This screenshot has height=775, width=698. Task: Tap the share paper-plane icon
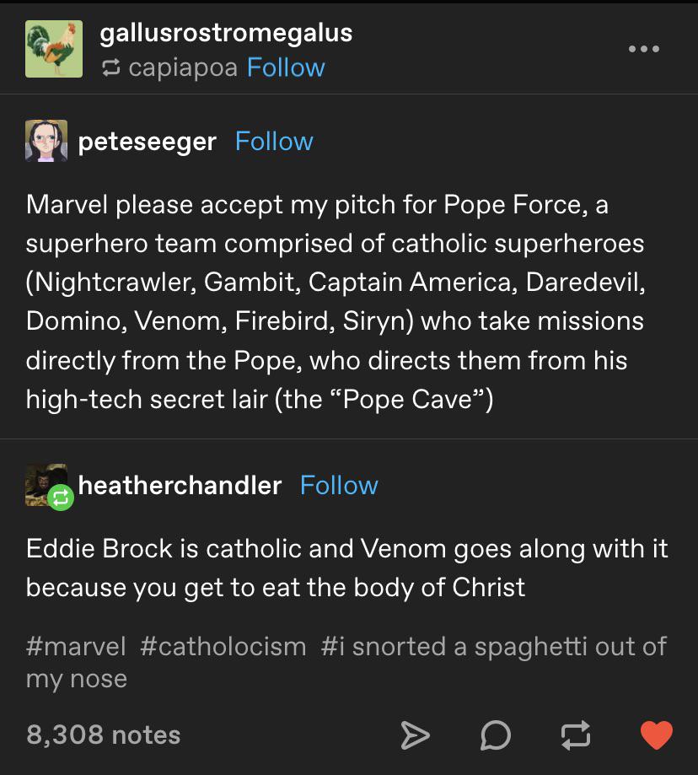(414, 735)
